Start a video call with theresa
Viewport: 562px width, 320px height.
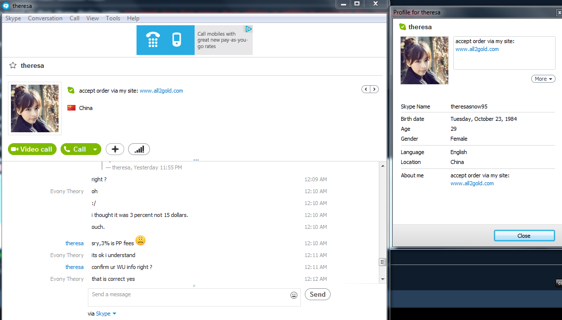32,149
